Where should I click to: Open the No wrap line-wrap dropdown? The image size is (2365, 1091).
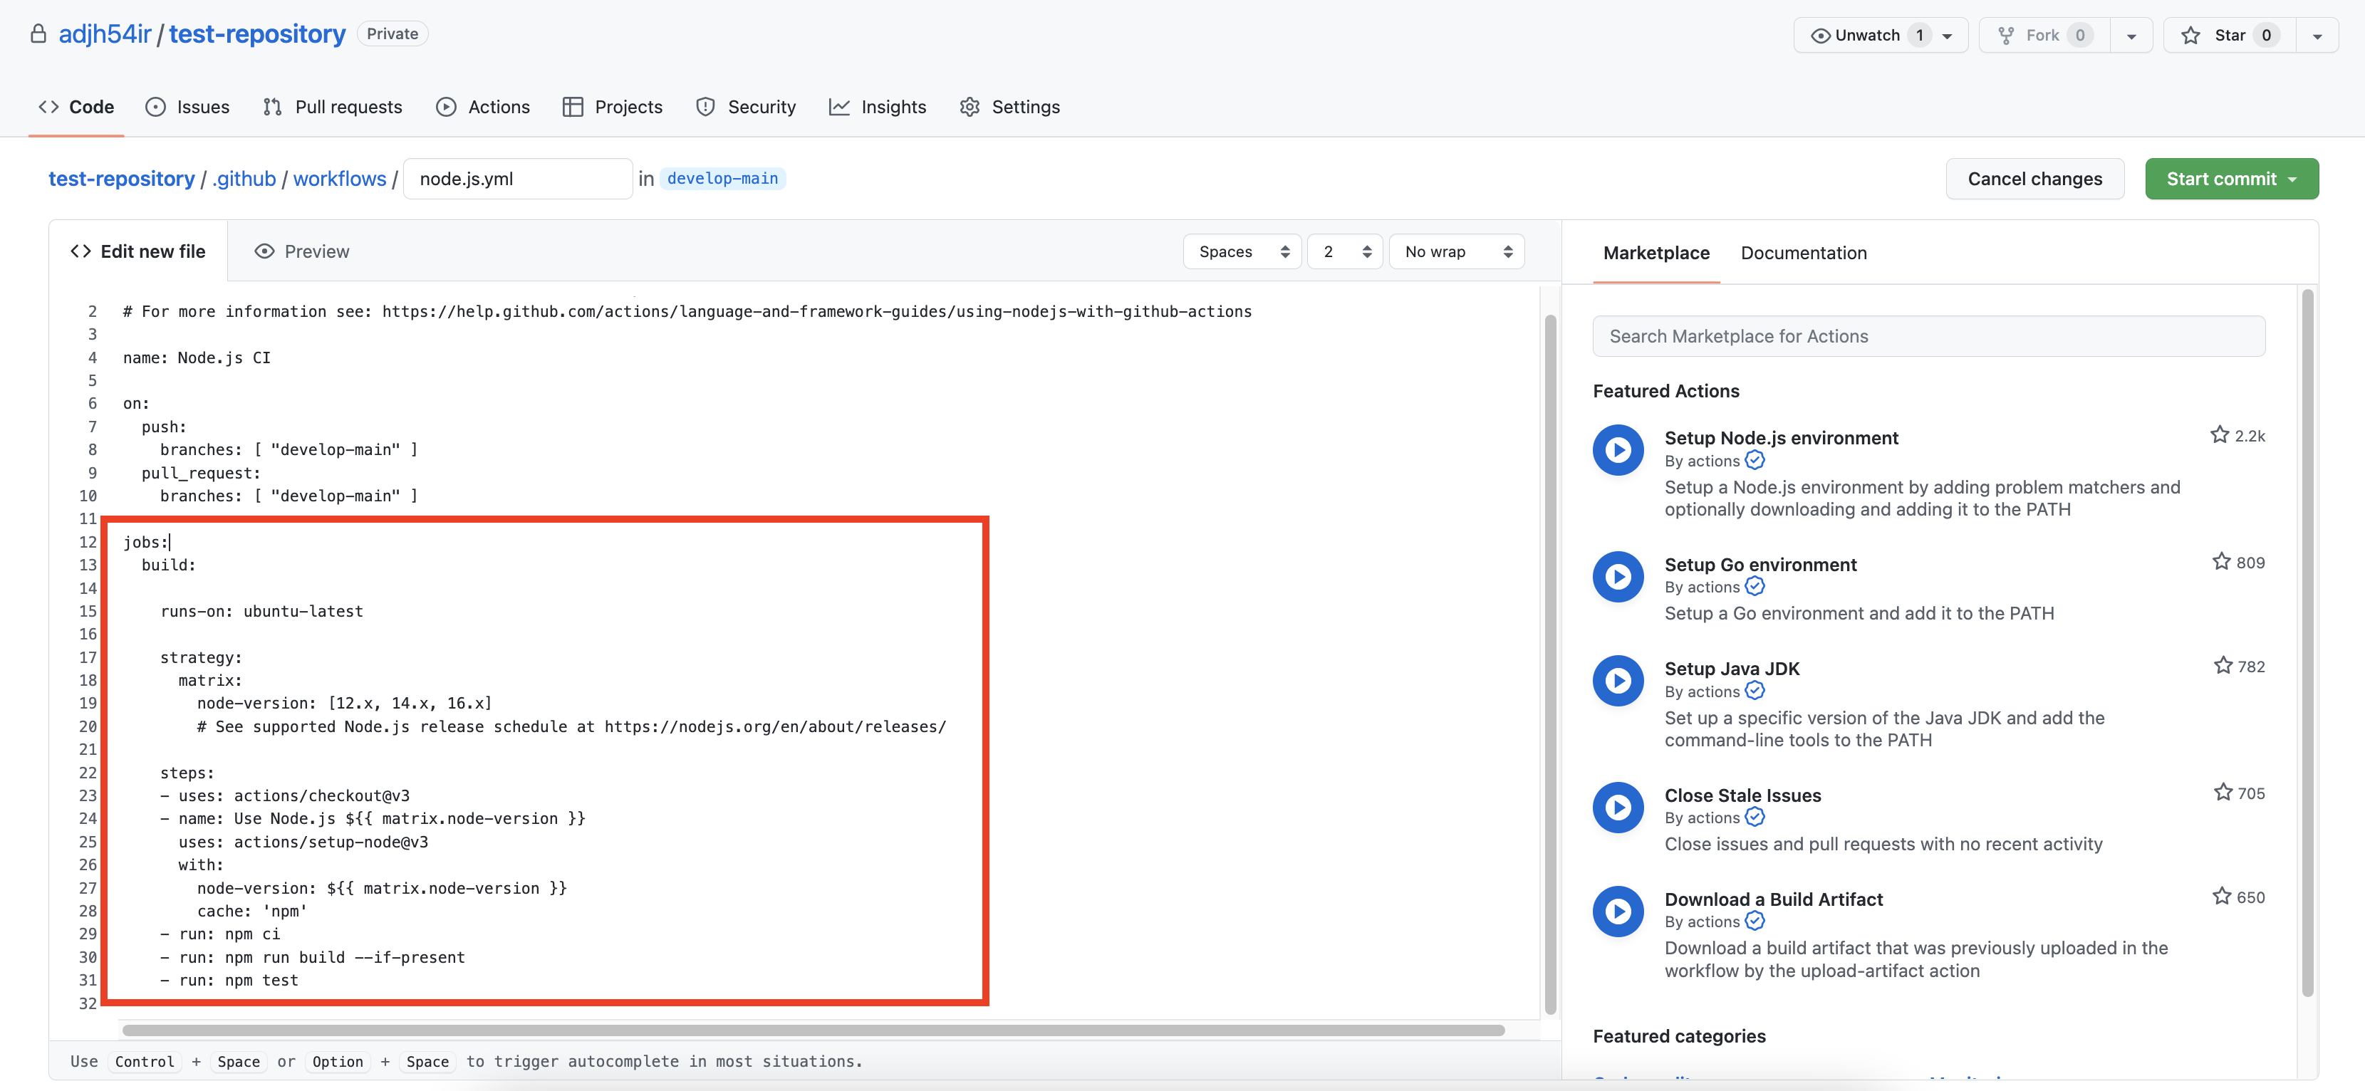point(1456,251)
